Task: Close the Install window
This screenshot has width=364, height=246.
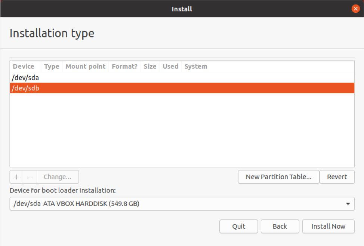Action: (x=355, y=9)
